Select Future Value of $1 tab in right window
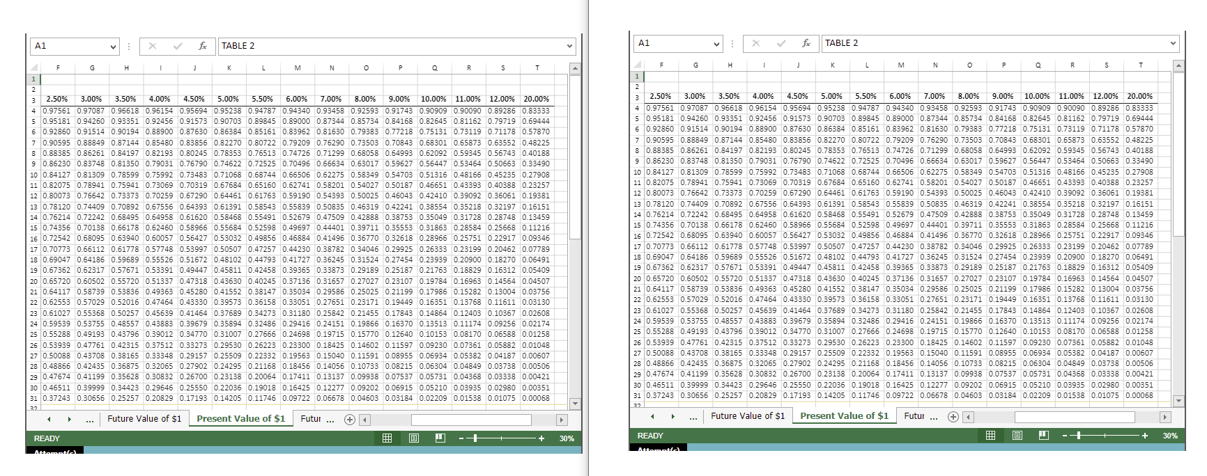 748,416
